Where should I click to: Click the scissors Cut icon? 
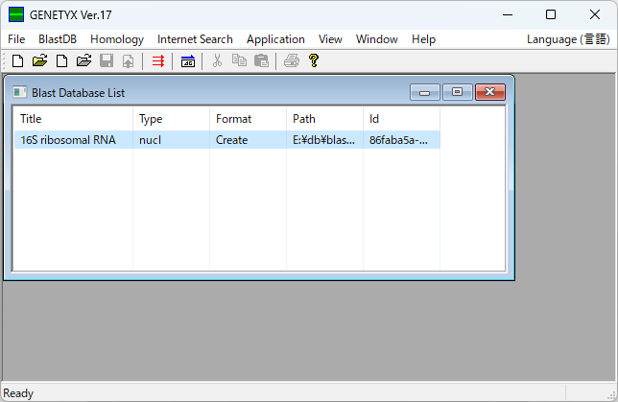pyautogui.click(x=218, y=60)
